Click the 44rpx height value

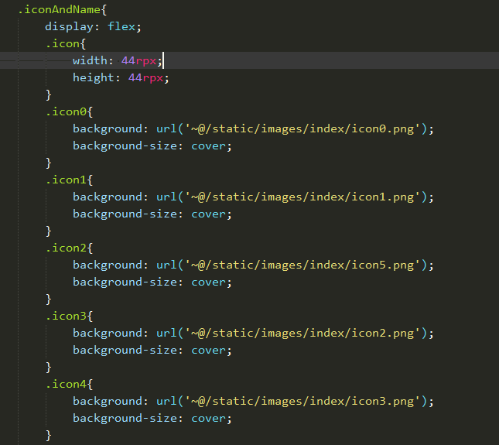[146, 77]
